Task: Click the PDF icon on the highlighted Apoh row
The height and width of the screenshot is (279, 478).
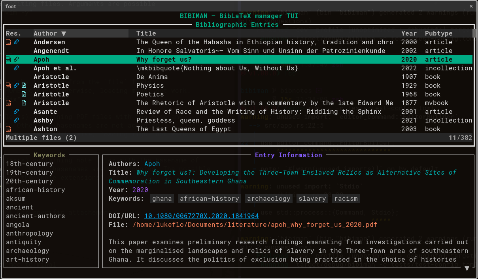Action: click(8, 59)
